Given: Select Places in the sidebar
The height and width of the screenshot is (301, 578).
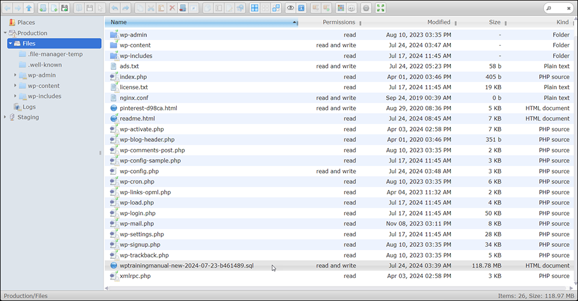Looking at the screenshot, I should click(x=26, y=22).
